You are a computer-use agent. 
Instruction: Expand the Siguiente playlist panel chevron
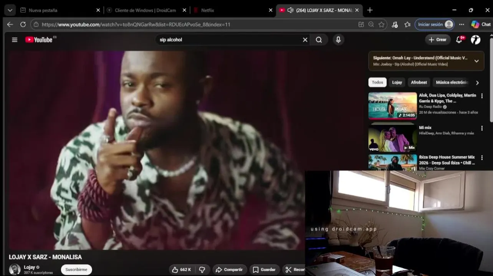(x=476, y=61)
